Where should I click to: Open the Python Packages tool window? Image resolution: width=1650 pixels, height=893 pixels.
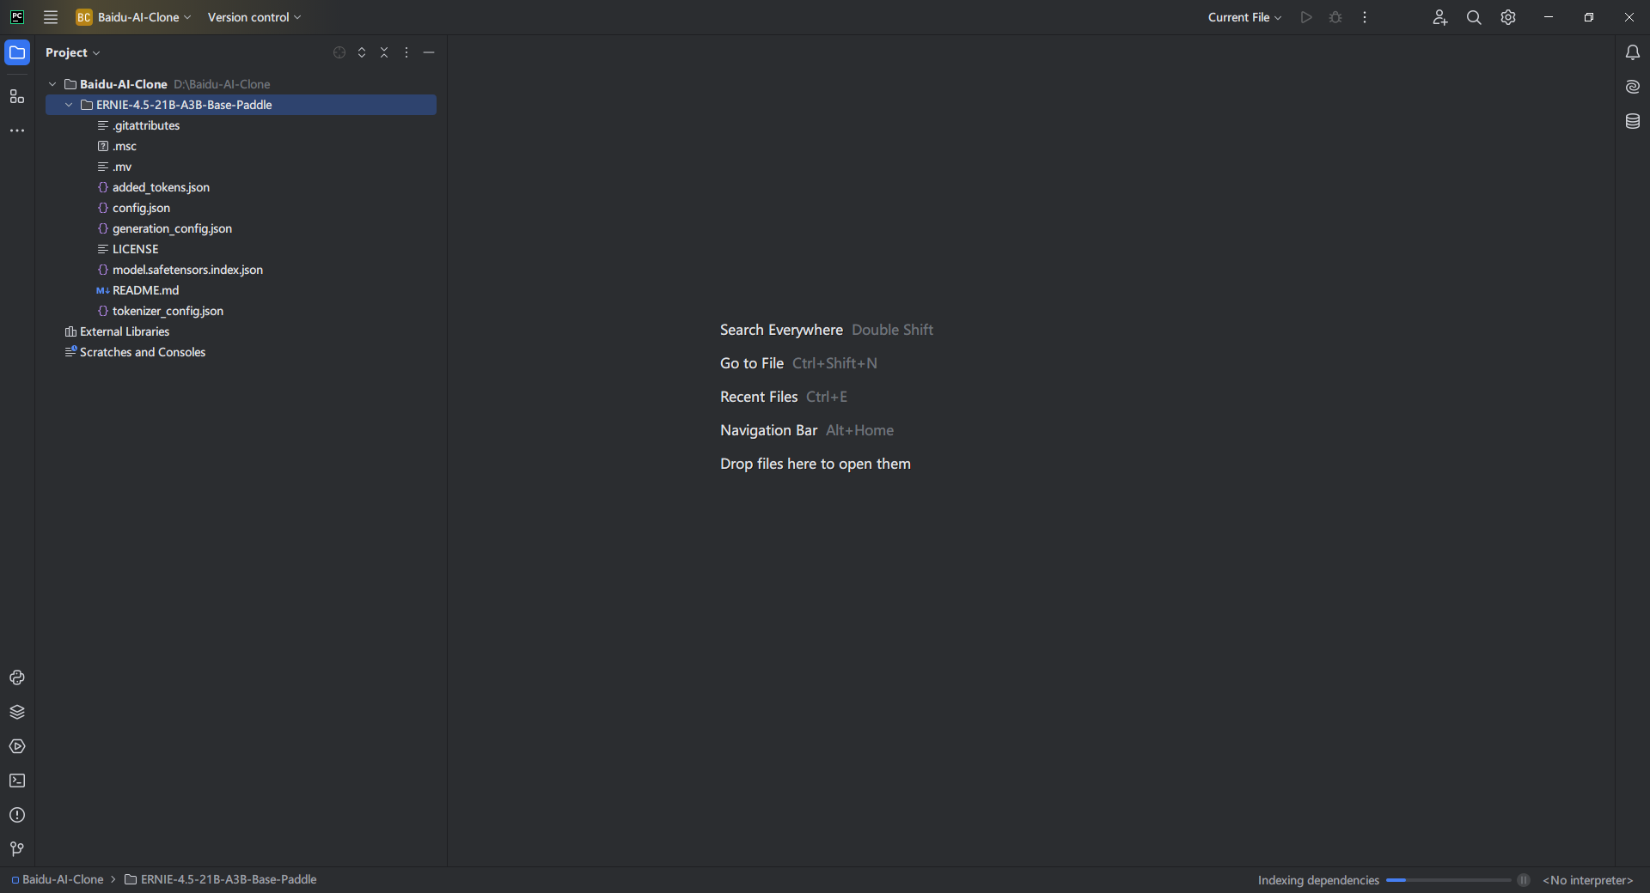coord(17,712)
